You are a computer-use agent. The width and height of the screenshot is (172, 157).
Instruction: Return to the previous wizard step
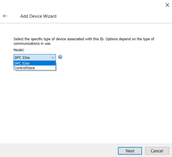(5, 16)
